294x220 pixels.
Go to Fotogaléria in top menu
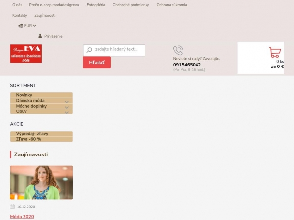(96, 5)
